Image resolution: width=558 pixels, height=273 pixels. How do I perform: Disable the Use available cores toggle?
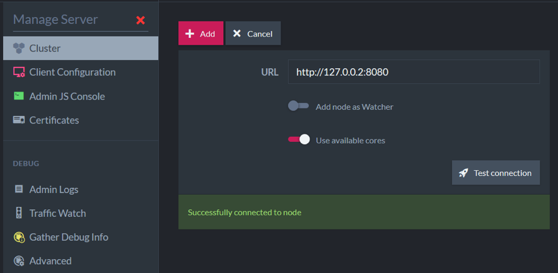point(298,140)
